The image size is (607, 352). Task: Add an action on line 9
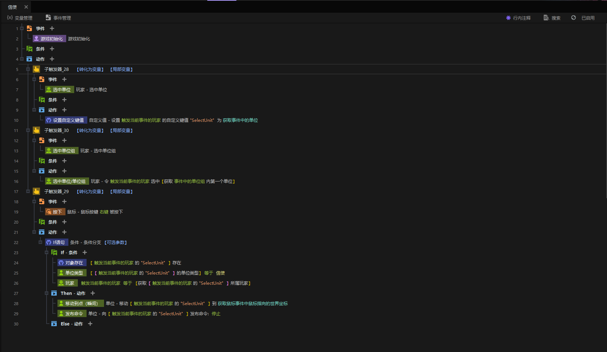[x=64, y=110]
